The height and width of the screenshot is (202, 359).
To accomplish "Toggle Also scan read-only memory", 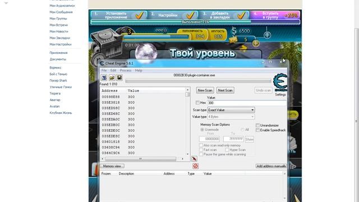I will point(201,145).
